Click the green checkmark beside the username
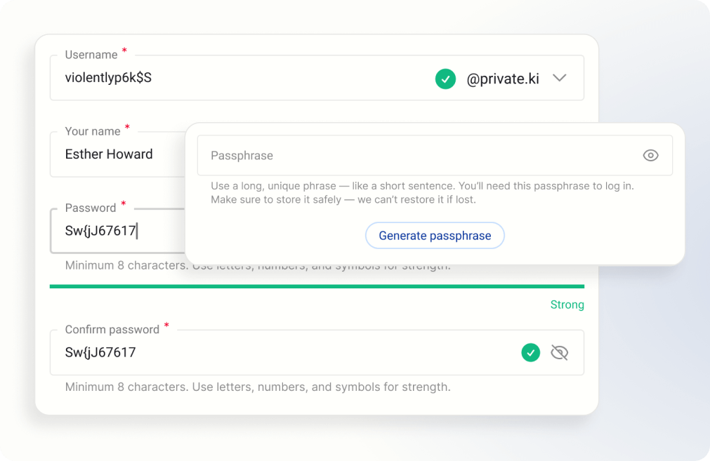This screenshot has height=461, width=710. [445, 79]
